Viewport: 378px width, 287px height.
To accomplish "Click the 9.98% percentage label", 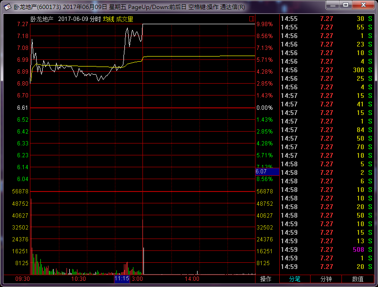I will coord(265,24).
